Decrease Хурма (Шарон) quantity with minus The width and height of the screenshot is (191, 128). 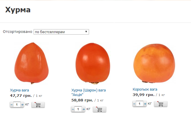coord(73,109)
